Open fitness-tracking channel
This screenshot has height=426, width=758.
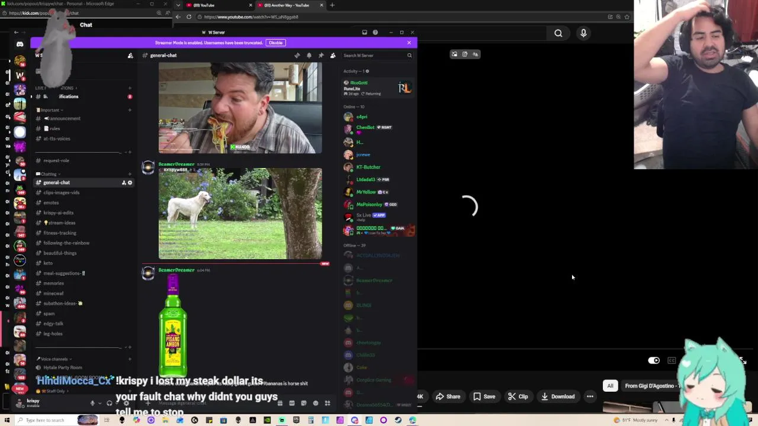pyautogui.click(x=60, y=233)
